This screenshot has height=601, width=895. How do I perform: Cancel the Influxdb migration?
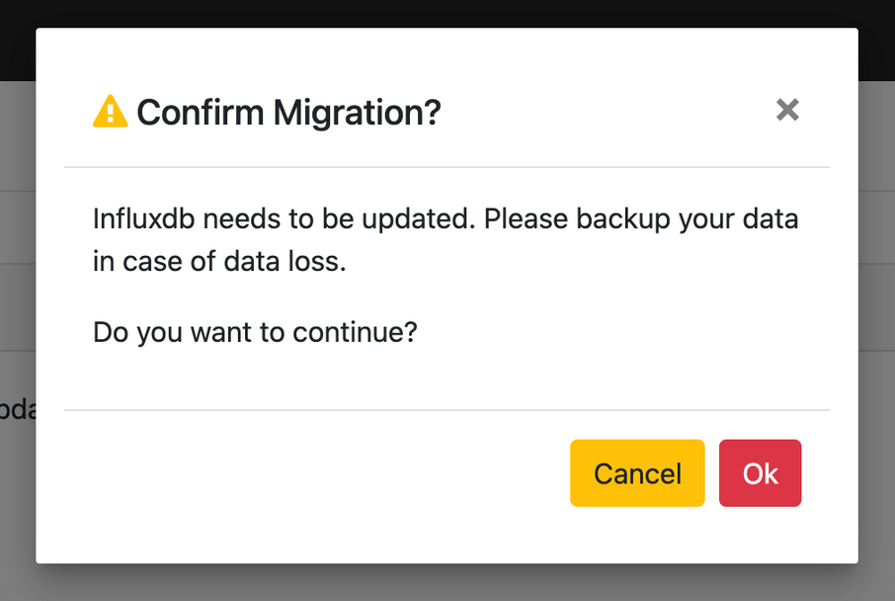click(x=637, y=473)
